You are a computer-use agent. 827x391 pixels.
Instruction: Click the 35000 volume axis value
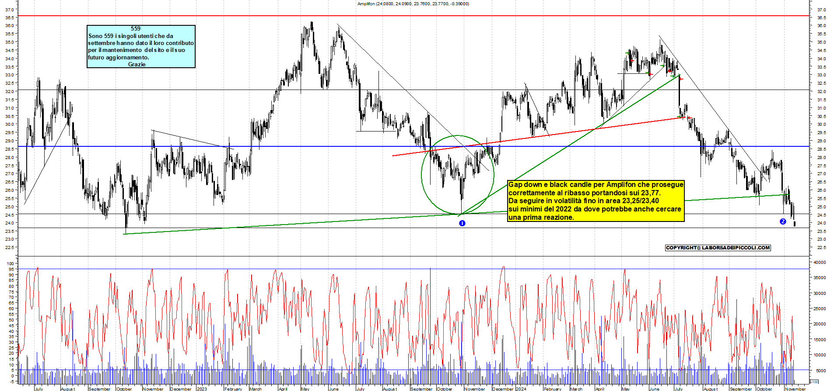pos(820,278)
